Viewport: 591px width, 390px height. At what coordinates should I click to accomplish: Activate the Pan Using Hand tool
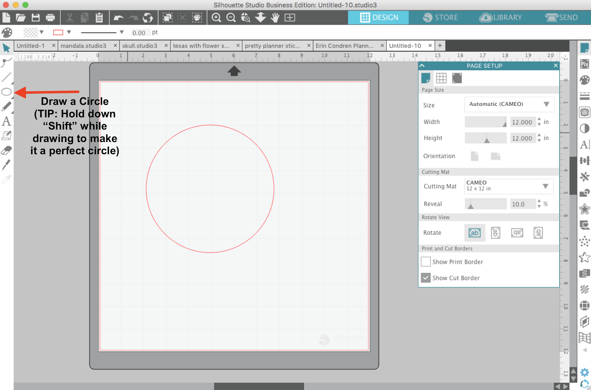click(x=275, y=17)
